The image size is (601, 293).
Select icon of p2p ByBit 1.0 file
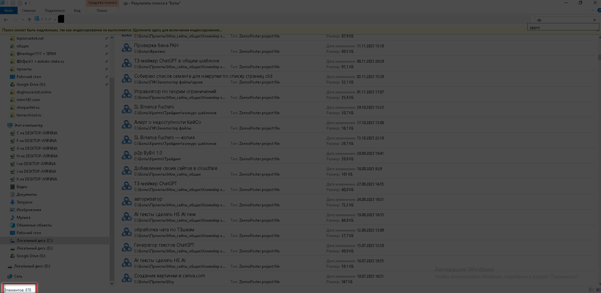pyautogui.click(x=127, y=155)
